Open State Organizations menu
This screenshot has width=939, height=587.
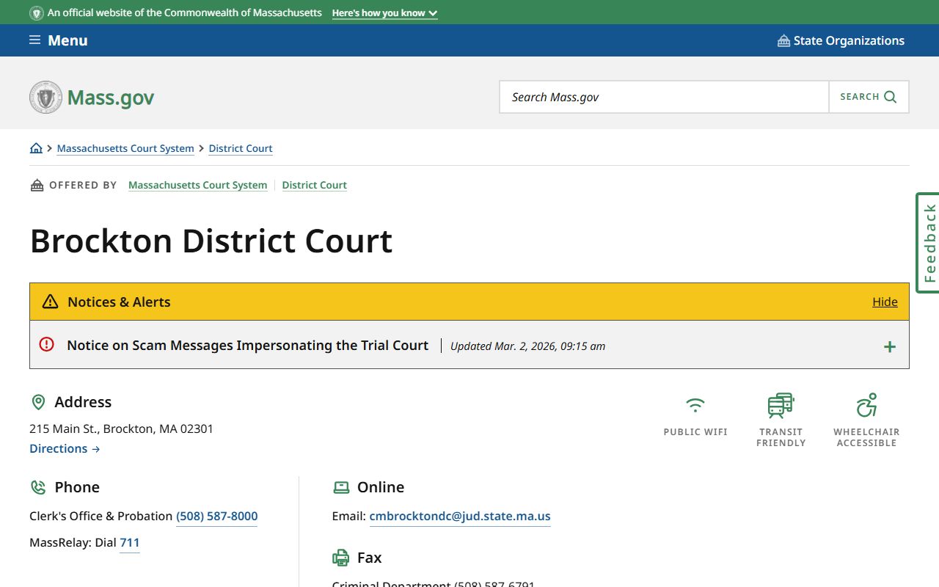(x=841, y=40)
